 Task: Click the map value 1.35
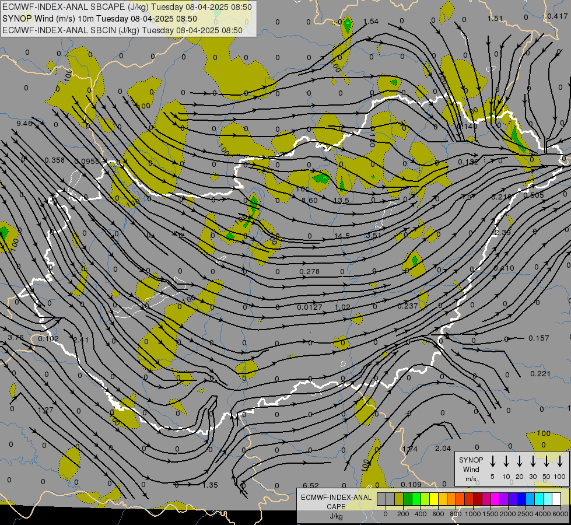click(x=210, y=485)
